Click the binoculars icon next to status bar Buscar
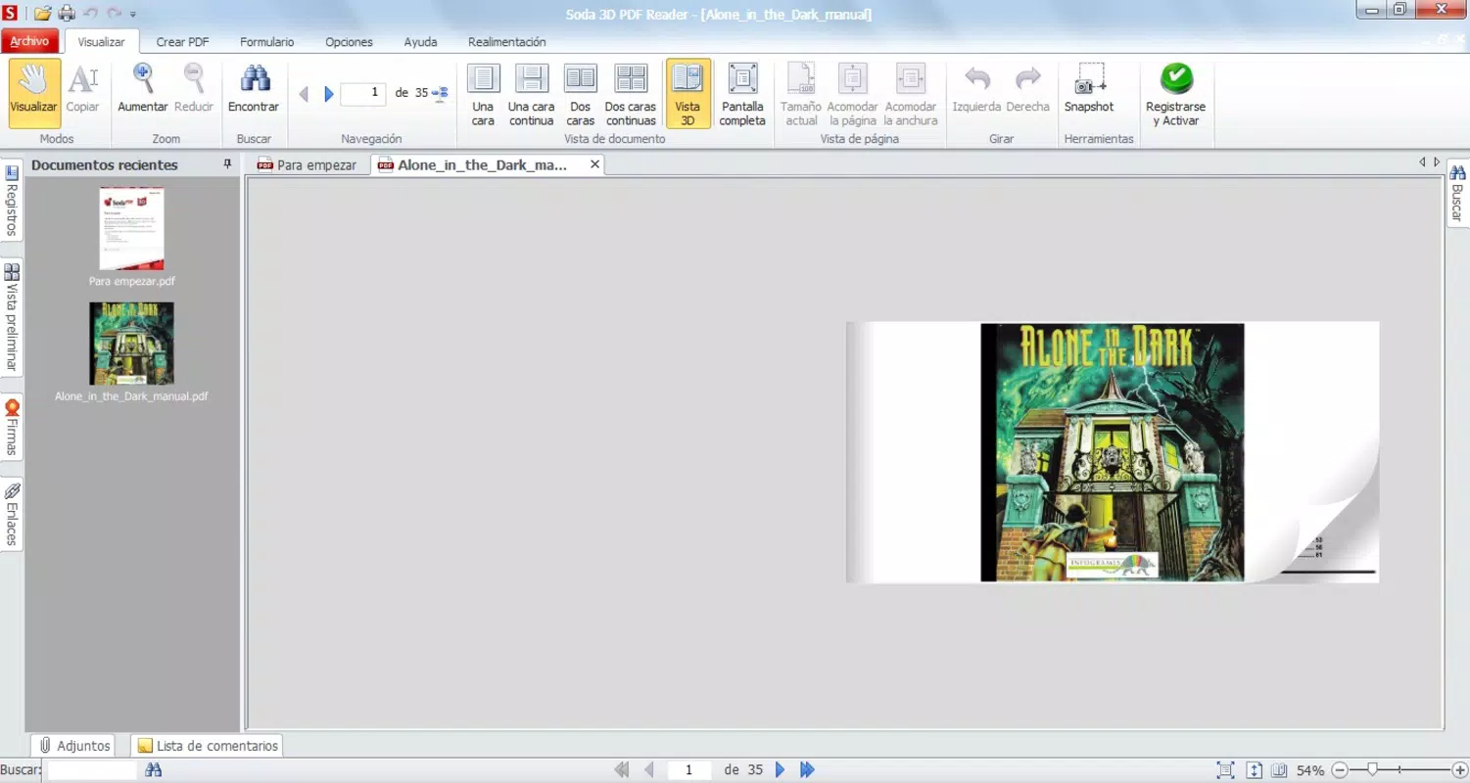Image resolution: width=1470 pixels, height=783 pixels. (x=154, y=770)
